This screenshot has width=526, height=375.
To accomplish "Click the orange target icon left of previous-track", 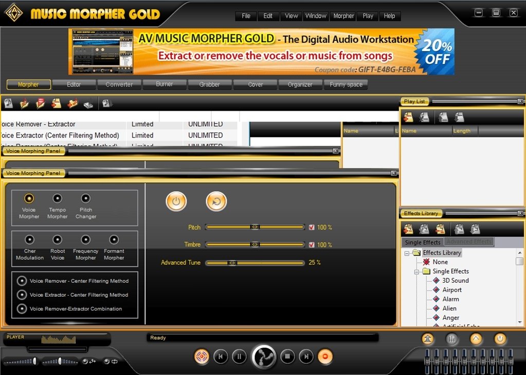I will click(x=202, y=356).
